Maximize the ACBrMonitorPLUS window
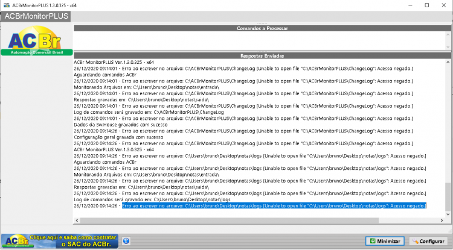Image resolution: width=453 pixels, height=250 pixels. click(426, 5)
